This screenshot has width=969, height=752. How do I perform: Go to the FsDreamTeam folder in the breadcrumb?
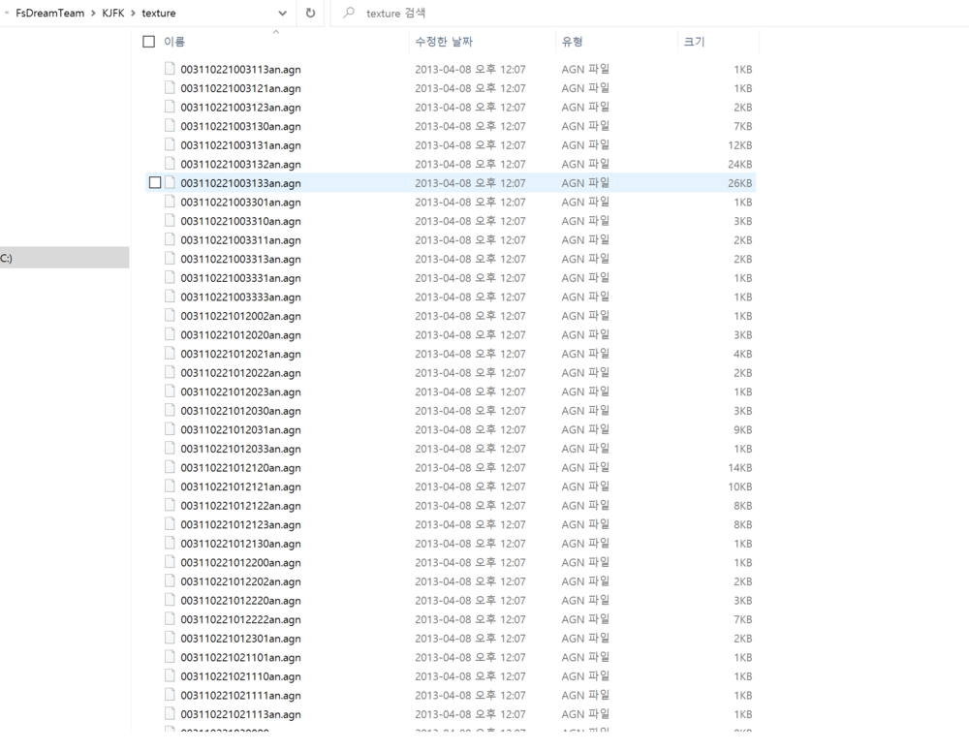click(x=49, y=14)
